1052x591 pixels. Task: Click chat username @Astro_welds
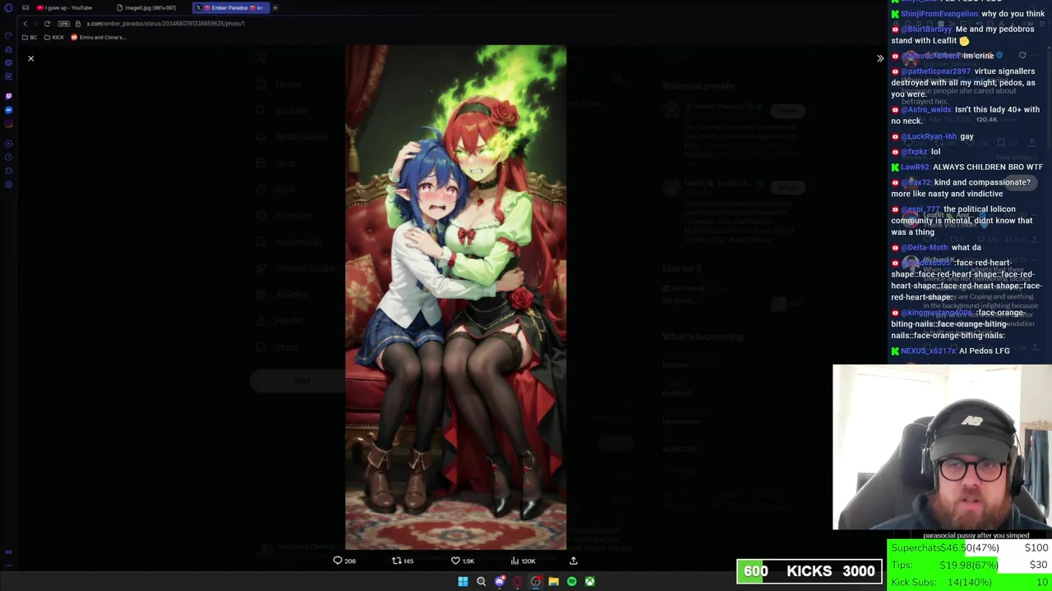click(x=926, y=109)
